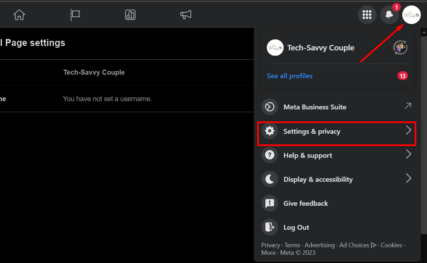Open the Ad Center megaphone icon
Screen dimensions: 427x263
point(186,14)
